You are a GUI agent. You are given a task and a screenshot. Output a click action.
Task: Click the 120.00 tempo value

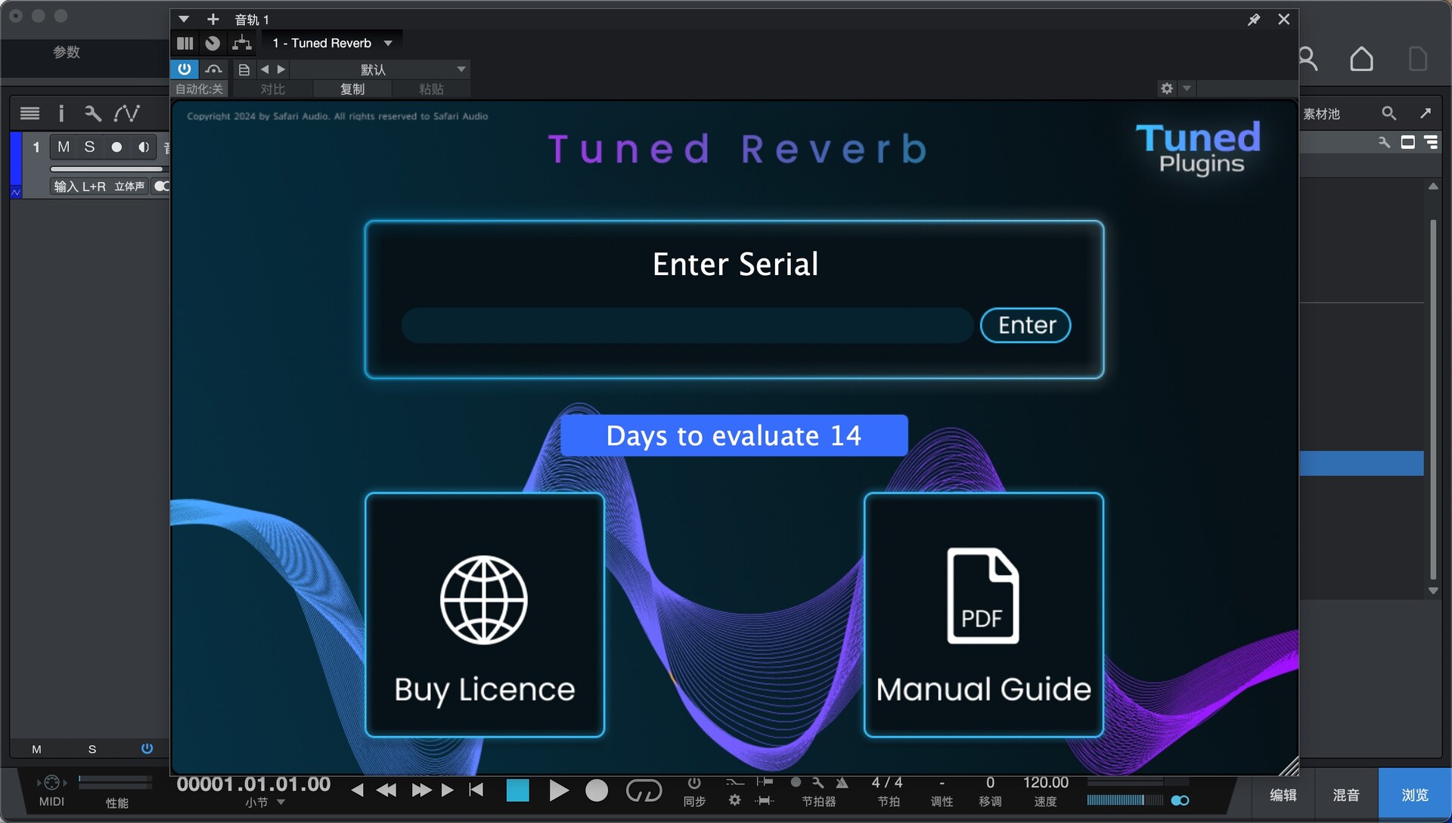point(1046,783)
